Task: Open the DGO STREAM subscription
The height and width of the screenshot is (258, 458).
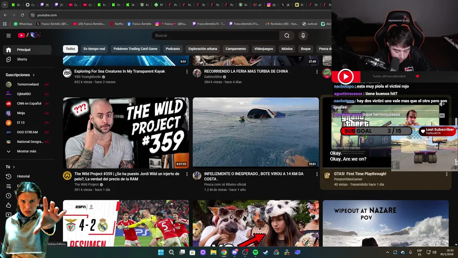Action: click(27, 132)
